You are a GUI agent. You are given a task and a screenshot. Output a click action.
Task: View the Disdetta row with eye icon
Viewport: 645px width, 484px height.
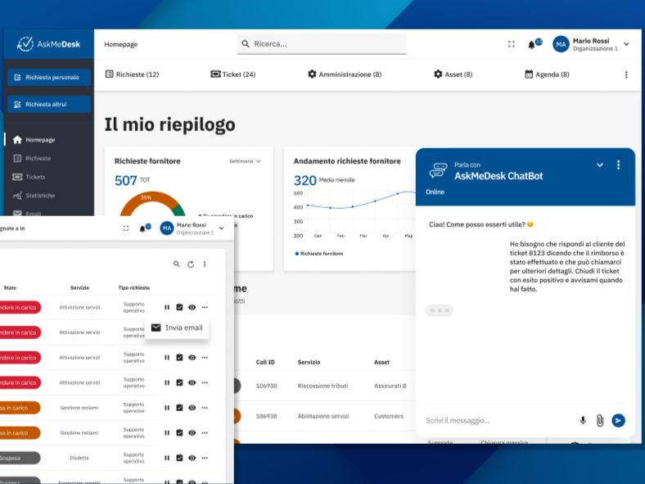(192, 458)
